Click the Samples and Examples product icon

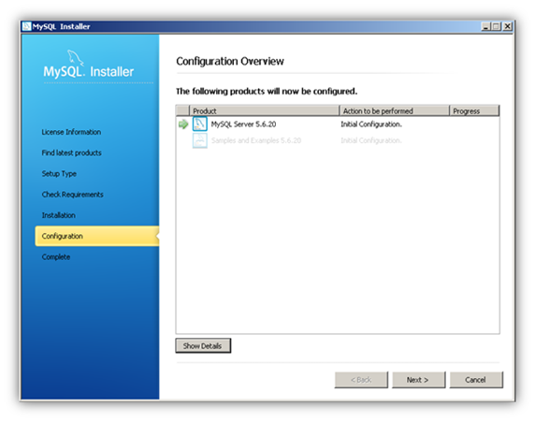pyautogui.click(x=199, y=140)
